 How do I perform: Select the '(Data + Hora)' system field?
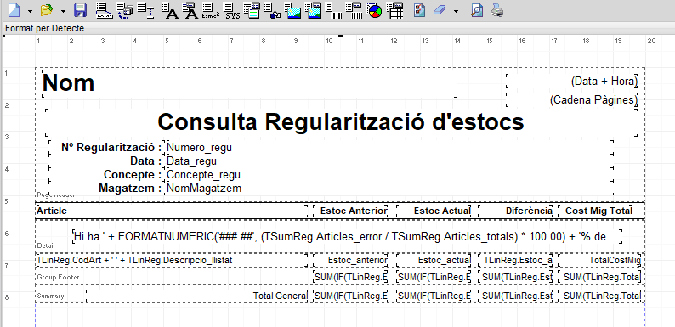click(571, 81)
